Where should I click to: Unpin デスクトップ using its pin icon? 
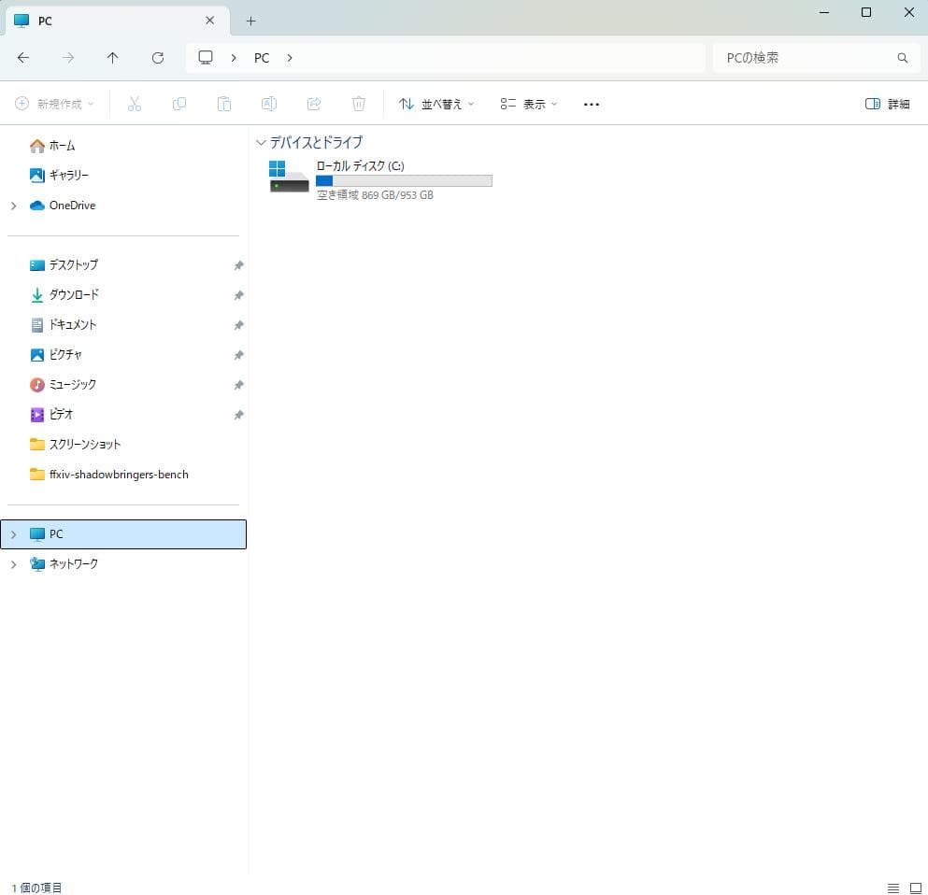pyautogui.click(x=238, y=265)
